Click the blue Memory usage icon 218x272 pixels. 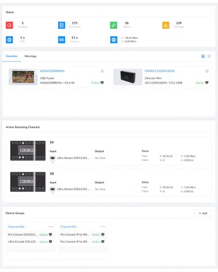(62, 40)
